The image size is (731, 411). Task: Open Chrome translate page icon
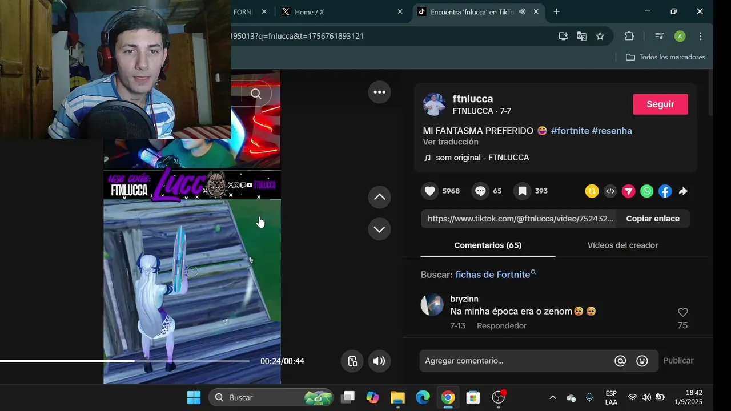tap(581, 36)
